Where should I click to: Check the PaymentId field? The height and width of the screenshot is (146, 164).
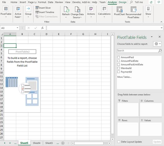pos(119,72)
